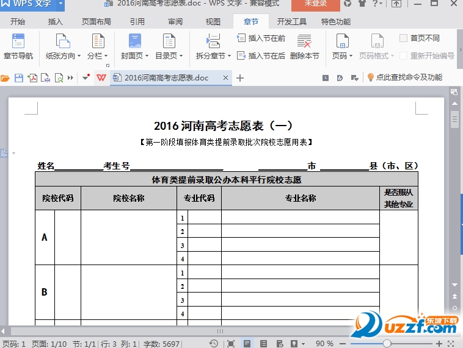Expand the 目录页 dropdown arrow
Screen dimensions: 463x348
click(181, 55)
